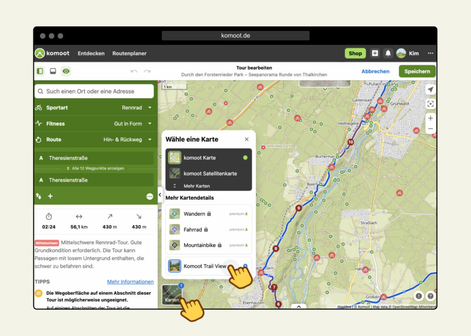Open the Karten map layers panel
The width and height of the screenshot is (471, 336).
pyautogui.click(x=171, y=295)
